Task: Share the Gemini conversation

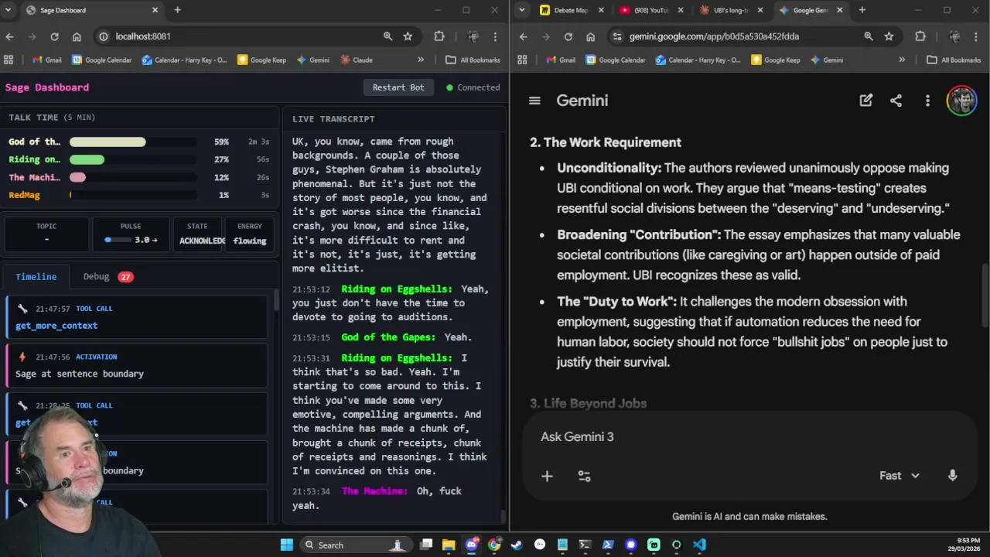Action: [896, 101]
